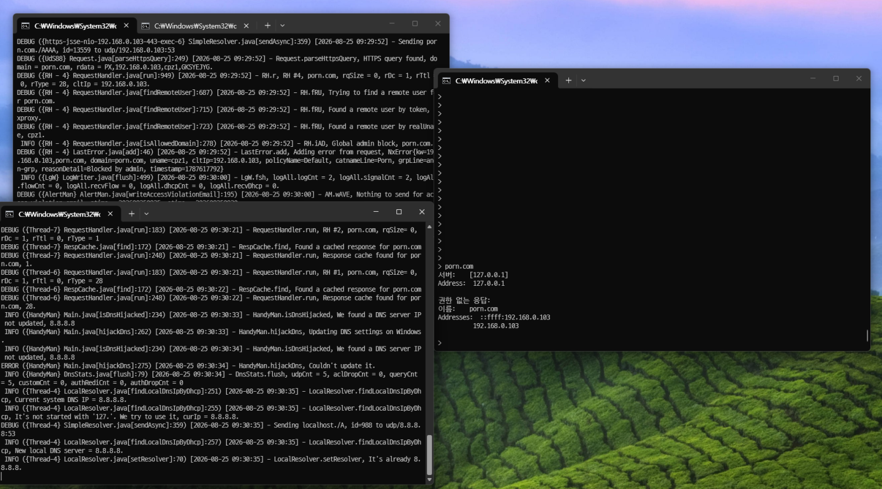Maximize the right terminal window
This screenshot has width=882, height=489.
pos(836,78)
